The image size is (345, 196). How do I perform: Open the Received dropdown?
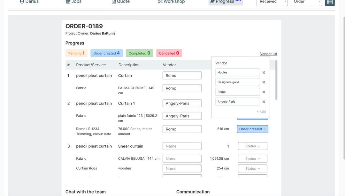(272, 2)
